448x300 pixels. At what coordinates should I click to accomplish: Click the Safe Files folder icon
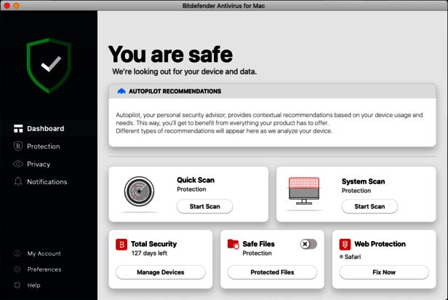click(x=233, y=245)
